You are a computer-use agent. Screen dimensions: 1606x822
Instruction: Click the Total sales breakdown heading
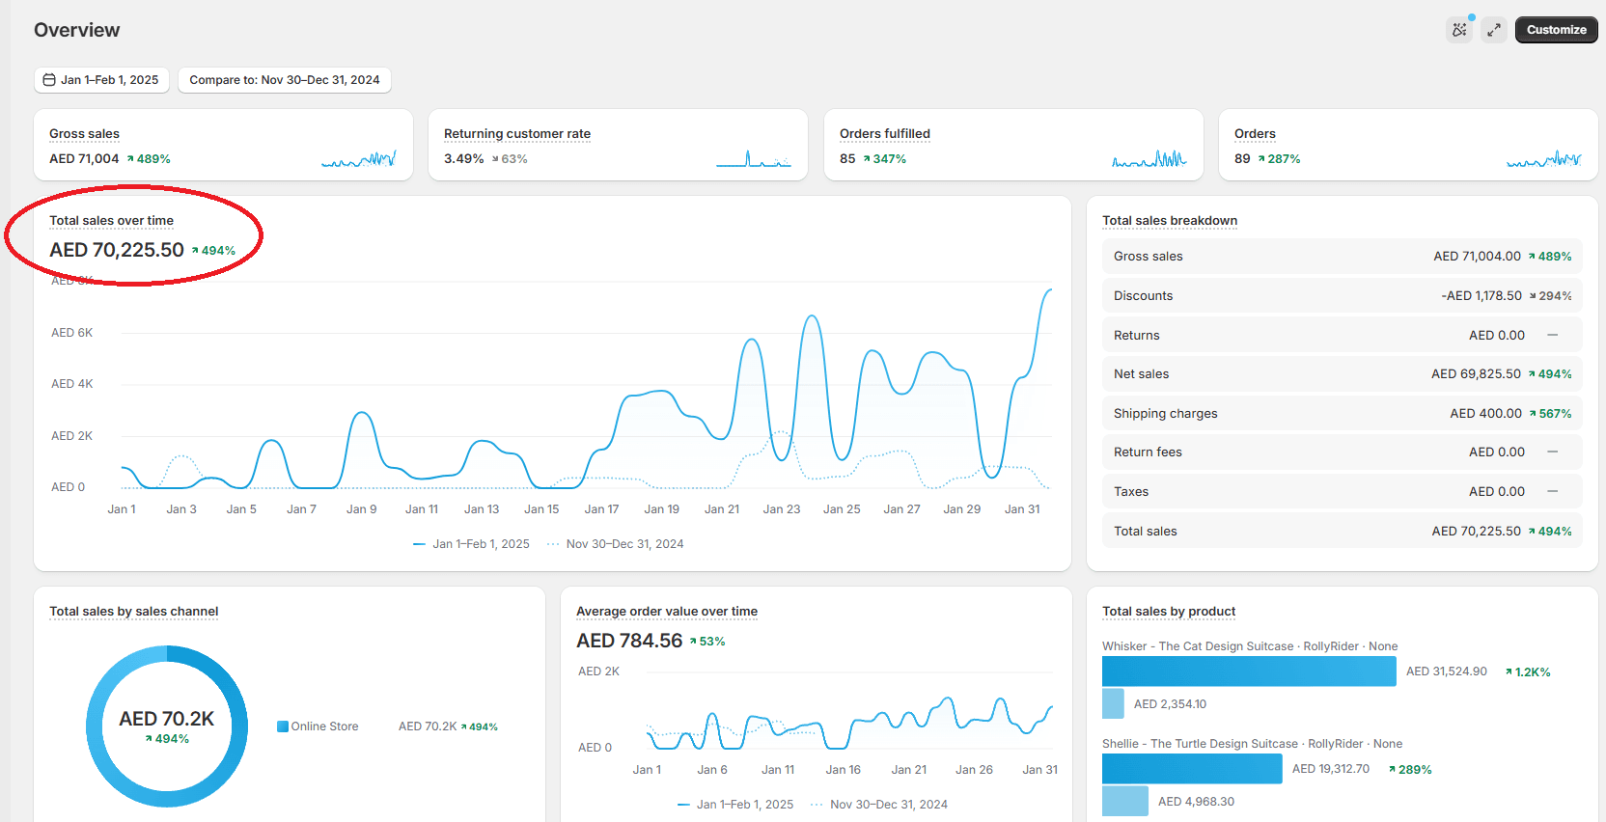pyautogui.click(x=1170, y=221)
